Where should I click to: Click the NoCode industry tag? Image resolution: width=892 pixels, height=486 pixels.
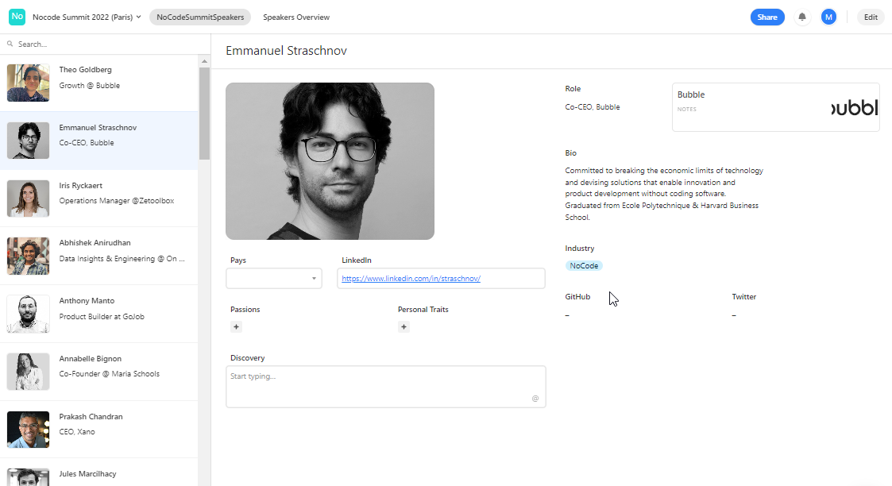584,266
